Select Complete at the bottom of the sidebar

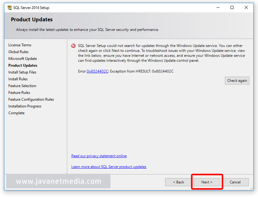pos(16,113)
